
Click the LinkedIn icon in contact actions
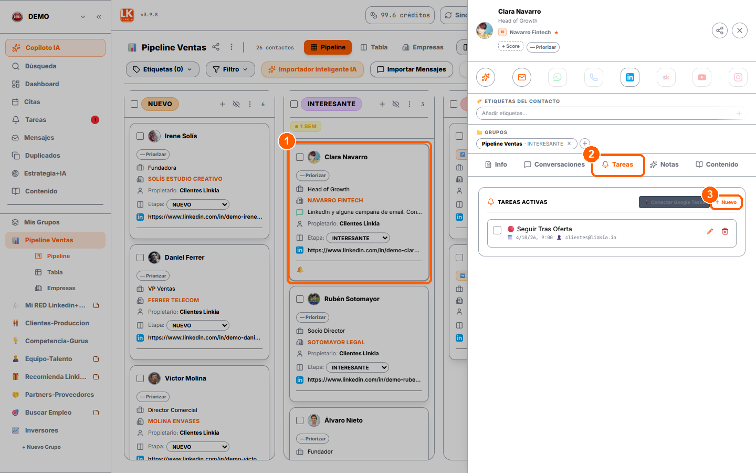630,77
